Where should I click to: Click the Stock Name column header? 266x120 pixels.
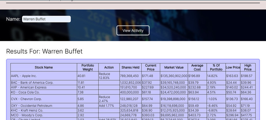44,67
